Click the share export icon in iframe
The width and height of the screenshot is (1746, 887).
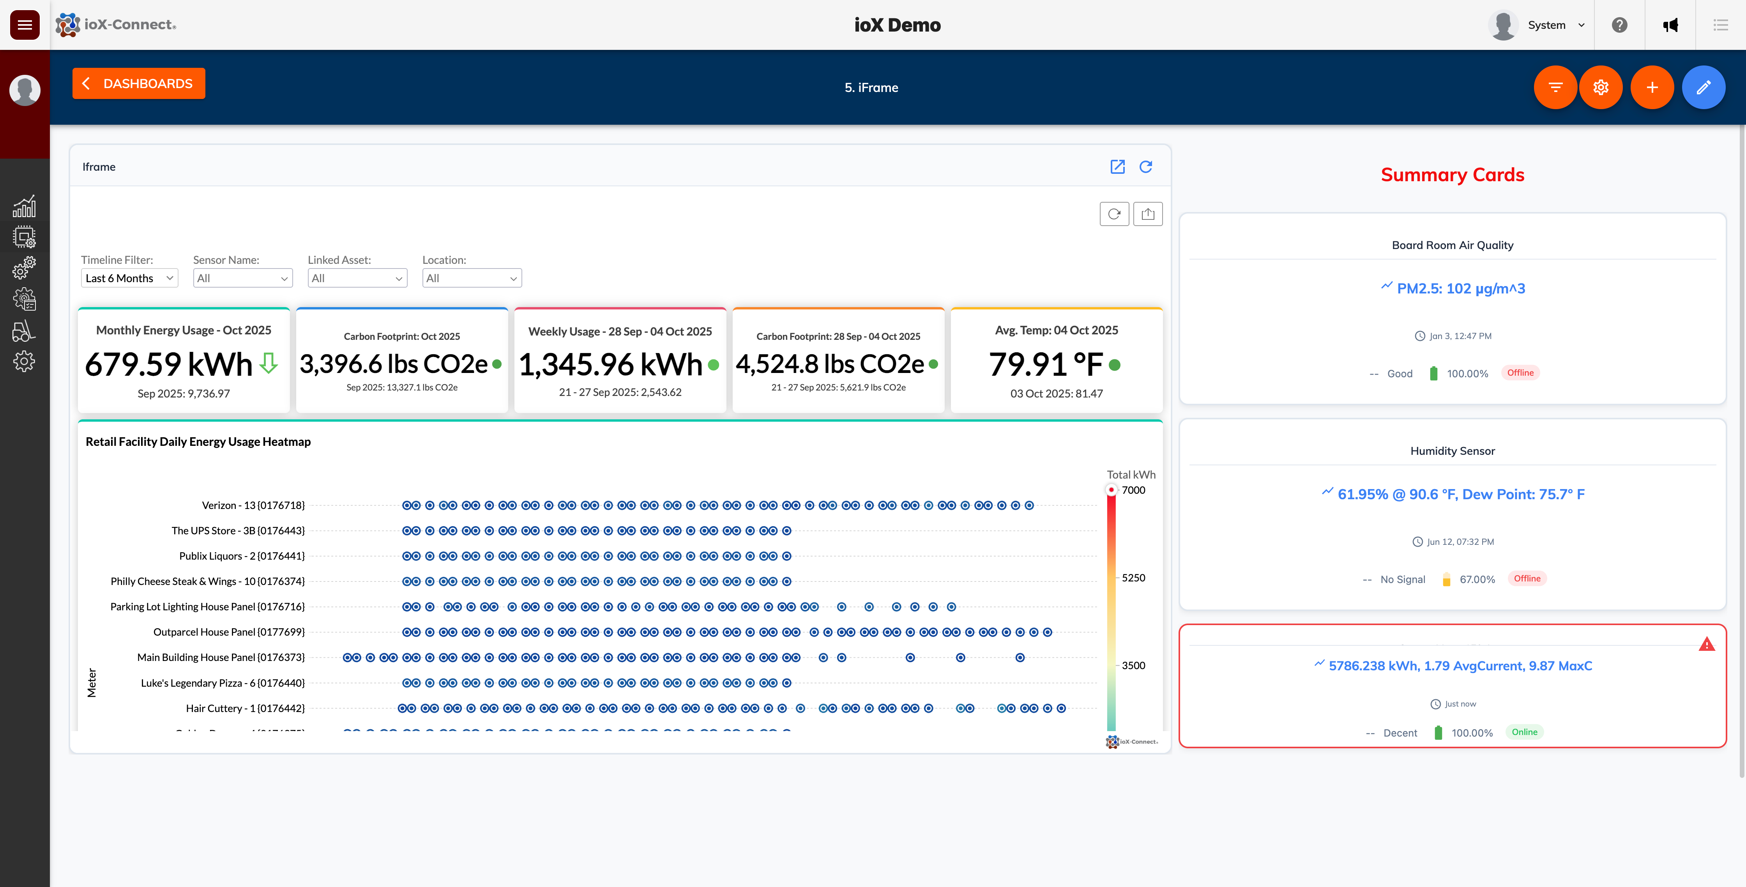1147,214
